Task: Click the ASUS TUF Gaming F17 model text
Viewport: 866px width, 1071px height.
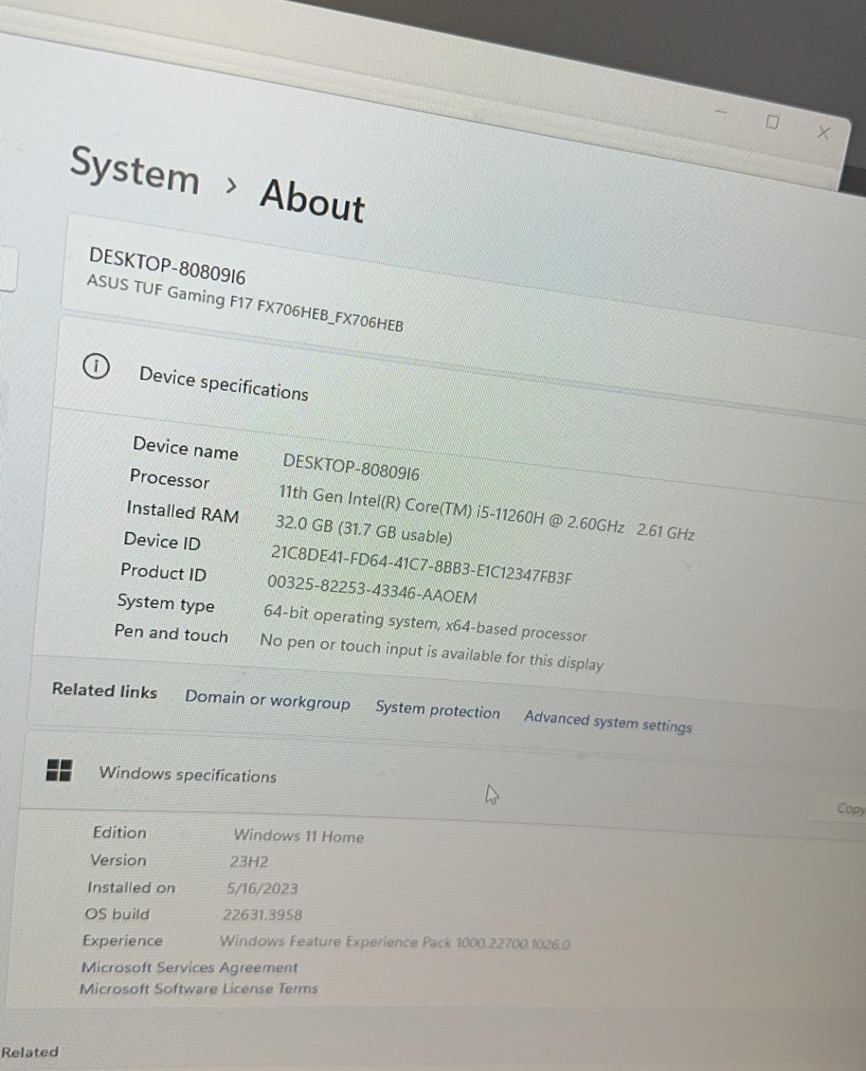Action: (x=245, y=303)
